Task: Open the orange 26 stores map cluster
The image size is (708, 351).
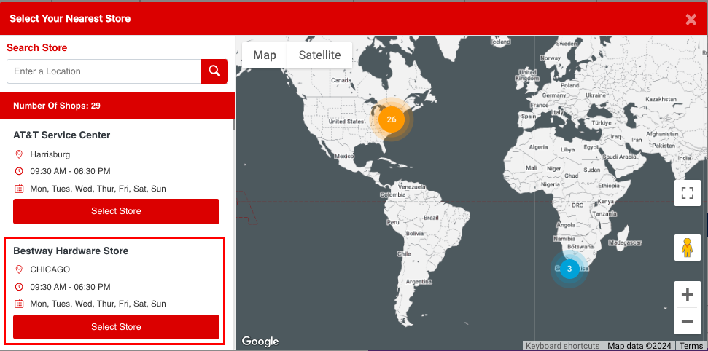Action: pos(392,119)
